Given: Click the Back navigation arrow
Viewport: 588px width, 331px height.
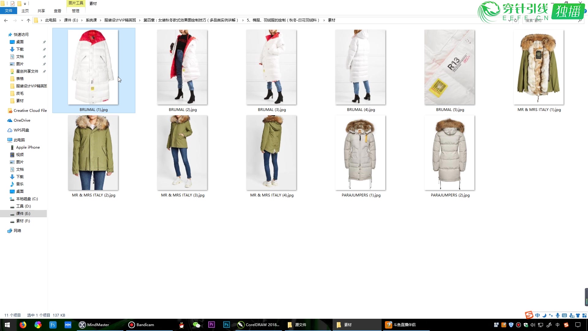Looking at the screenshot, I should (6, 20).
